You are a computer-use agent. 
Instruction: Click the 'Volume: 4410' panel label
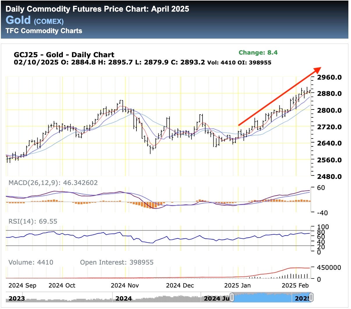31,263
